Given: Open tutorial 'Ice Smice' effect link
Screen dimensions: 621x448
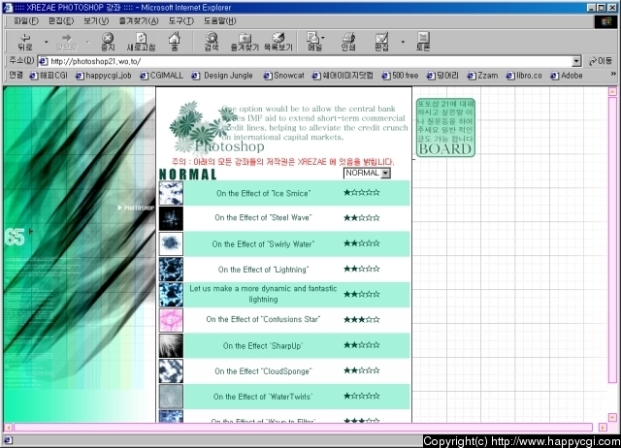Looking at the screenshot, I should tap(263, 193).
